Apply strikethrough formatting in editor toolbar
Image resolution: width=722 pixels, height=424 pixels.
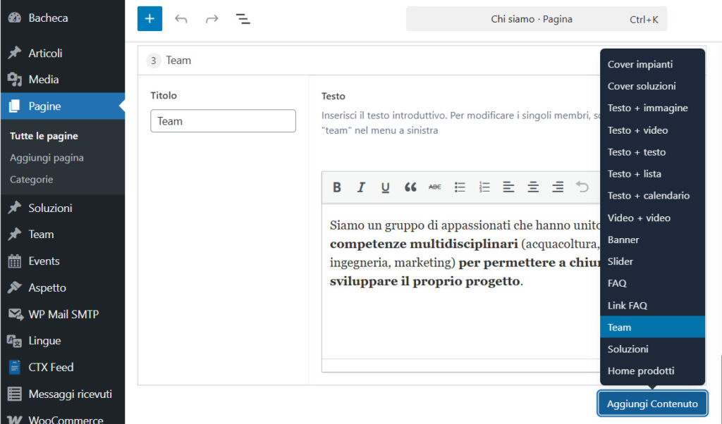(435, 187)
